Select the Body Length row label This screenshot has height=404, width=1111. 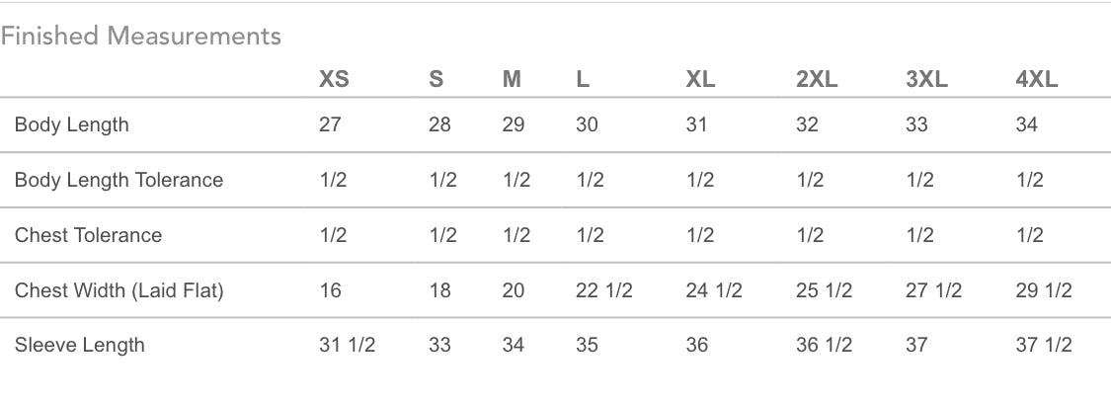coord(71,125)
